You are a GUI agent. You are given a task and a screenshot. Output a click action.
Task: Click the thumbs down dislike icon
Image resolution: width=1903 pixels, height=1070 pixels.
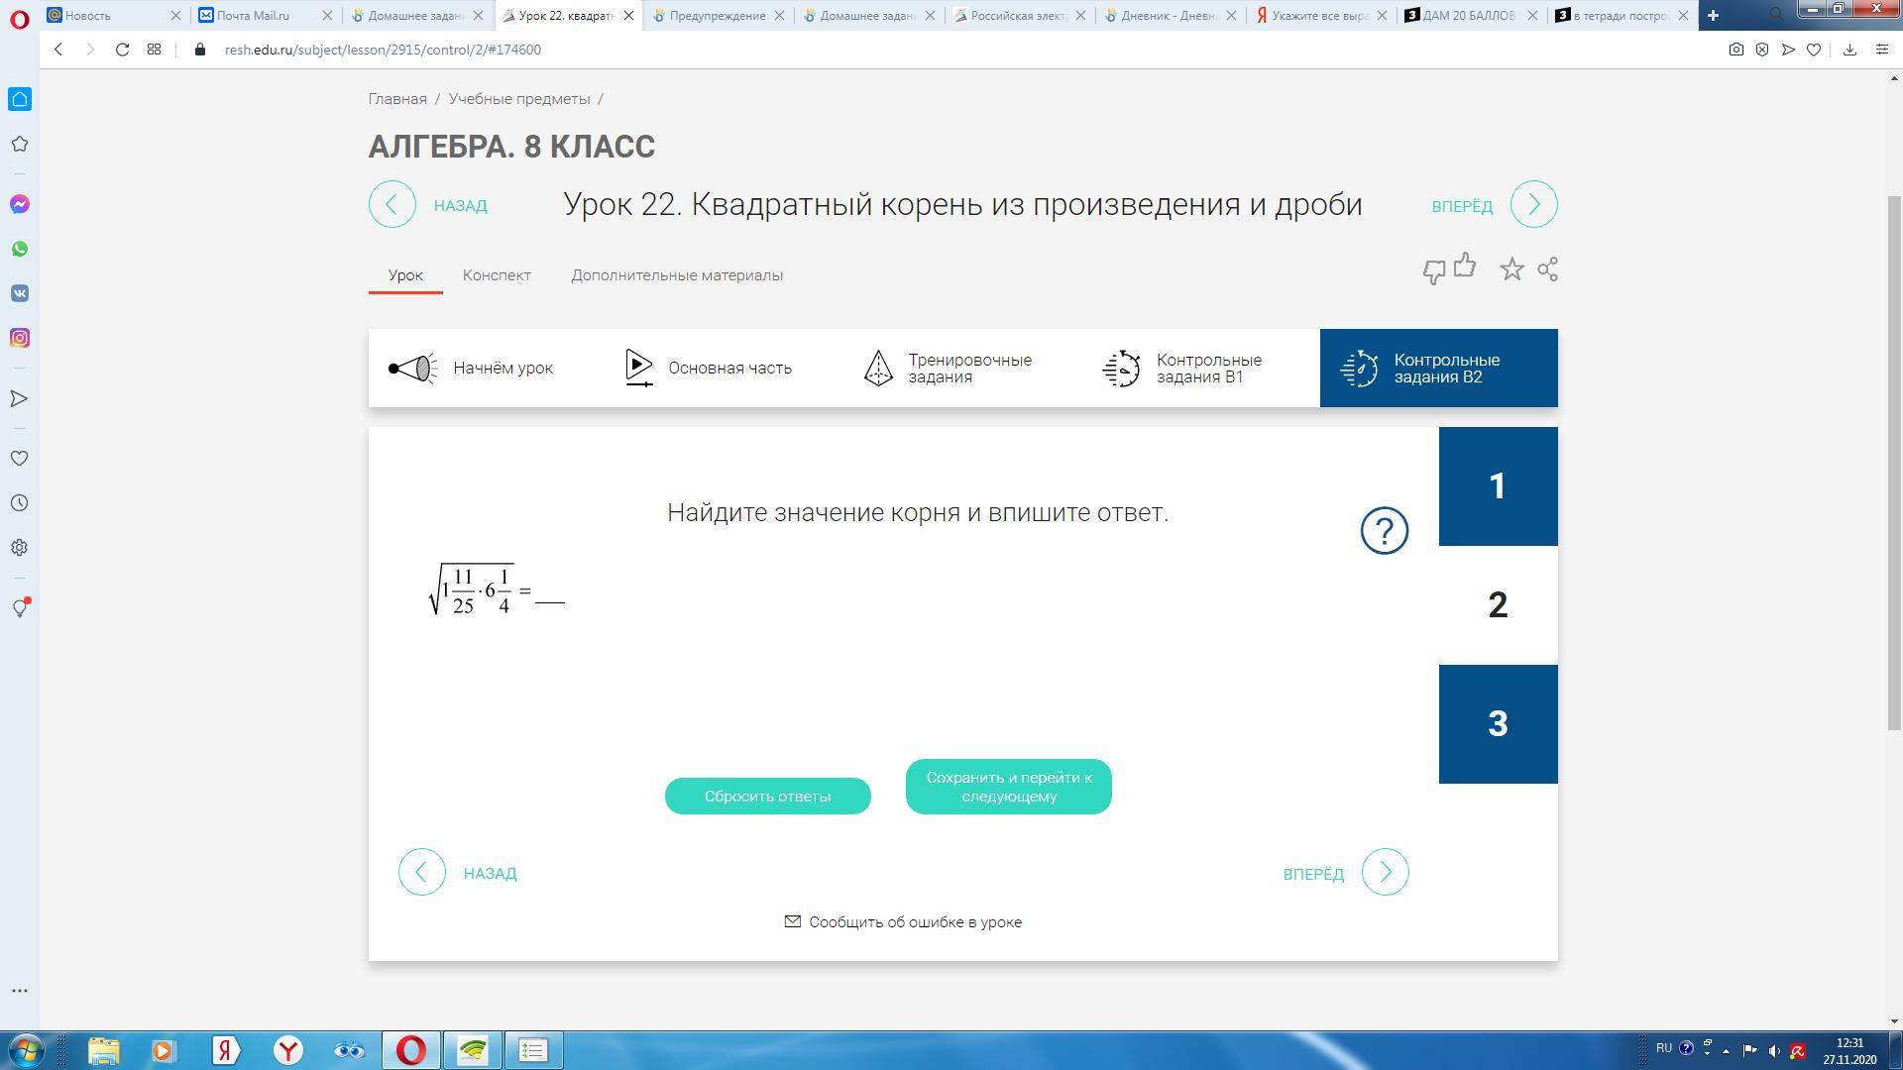(1433, 272)
